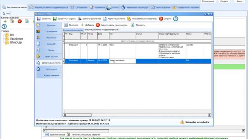248x139 pixels.
Task: Open main Согласования tab
Action: click(79, 8)
